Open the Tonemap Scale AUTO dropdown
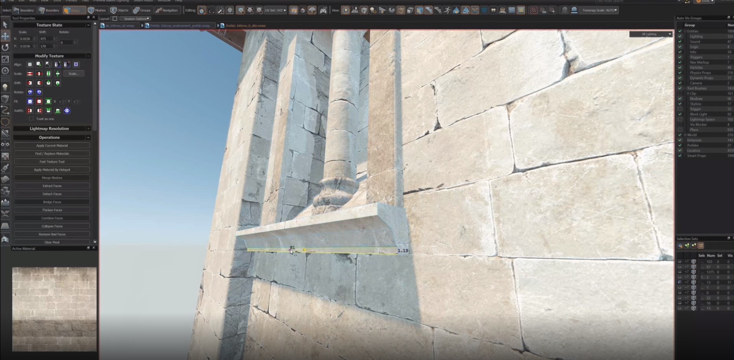The image size is (734, 360). click(600, 10)
